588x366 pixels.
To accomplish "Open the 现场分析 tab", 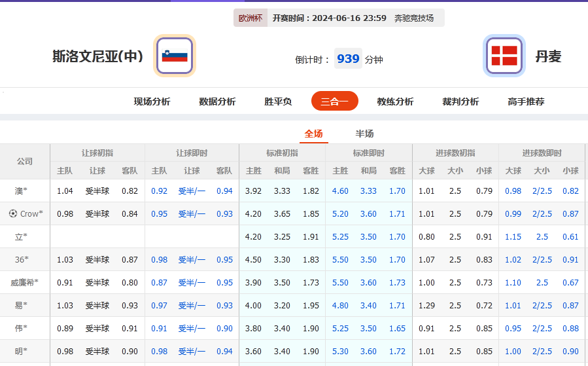I will (152, 101).
